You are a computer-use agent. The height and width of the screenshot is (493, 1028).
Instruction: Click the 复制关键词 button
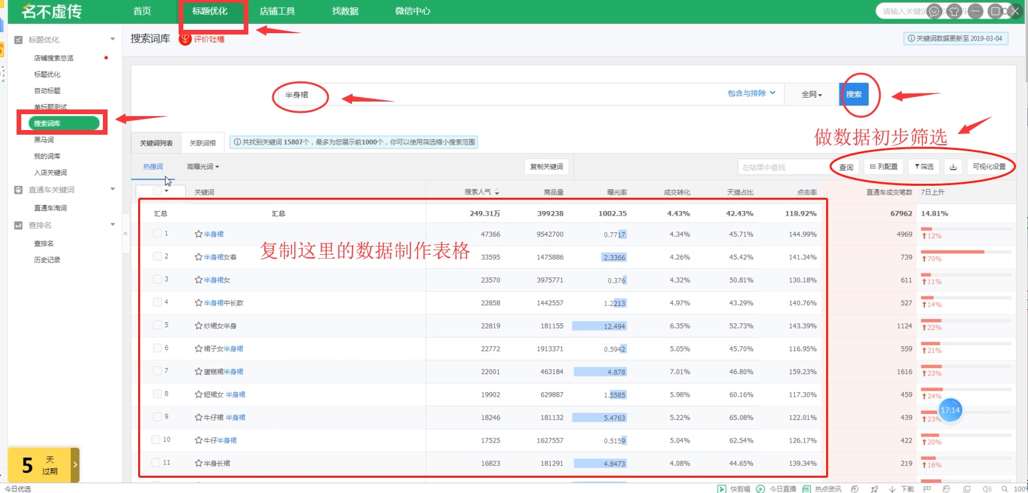tap(547, 167)
